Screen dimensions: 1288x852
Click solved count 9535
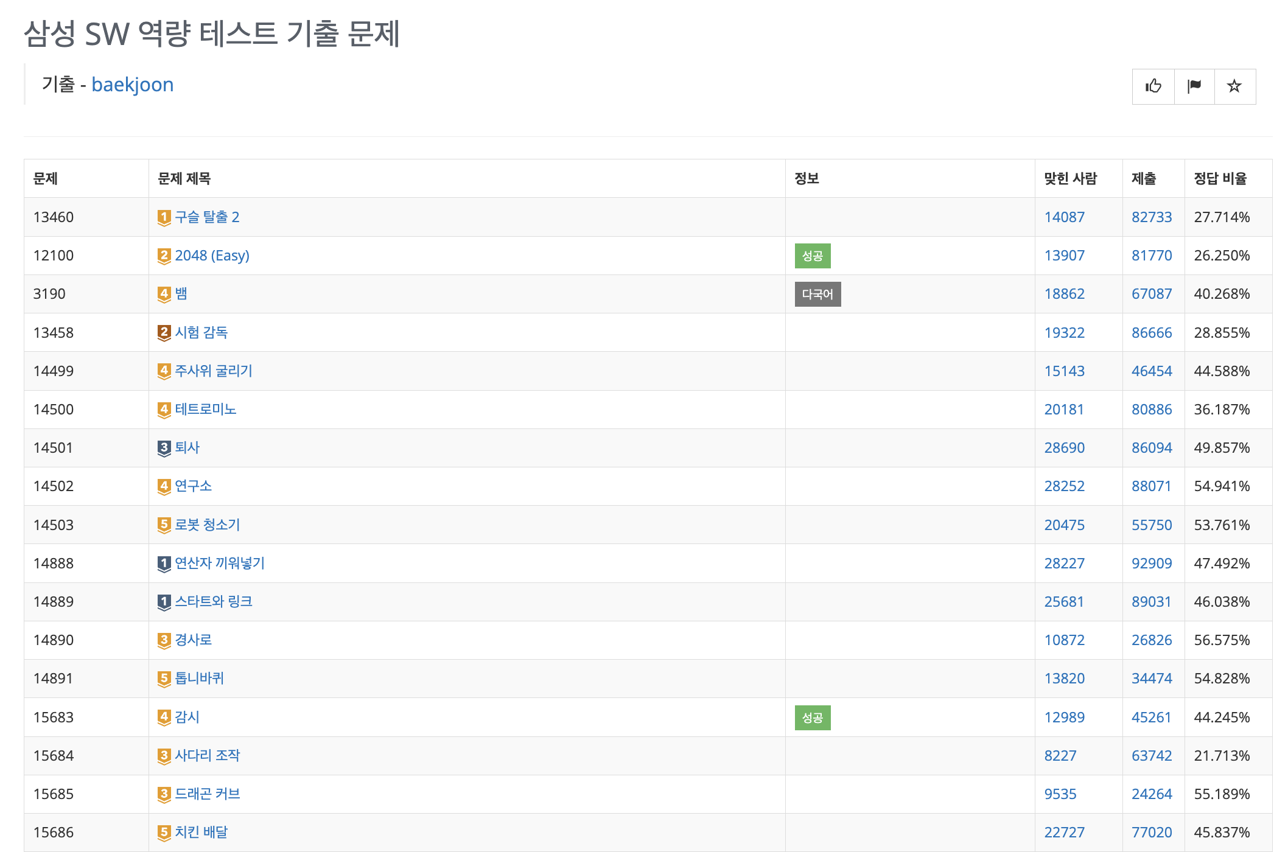(x=1060, y=794)
